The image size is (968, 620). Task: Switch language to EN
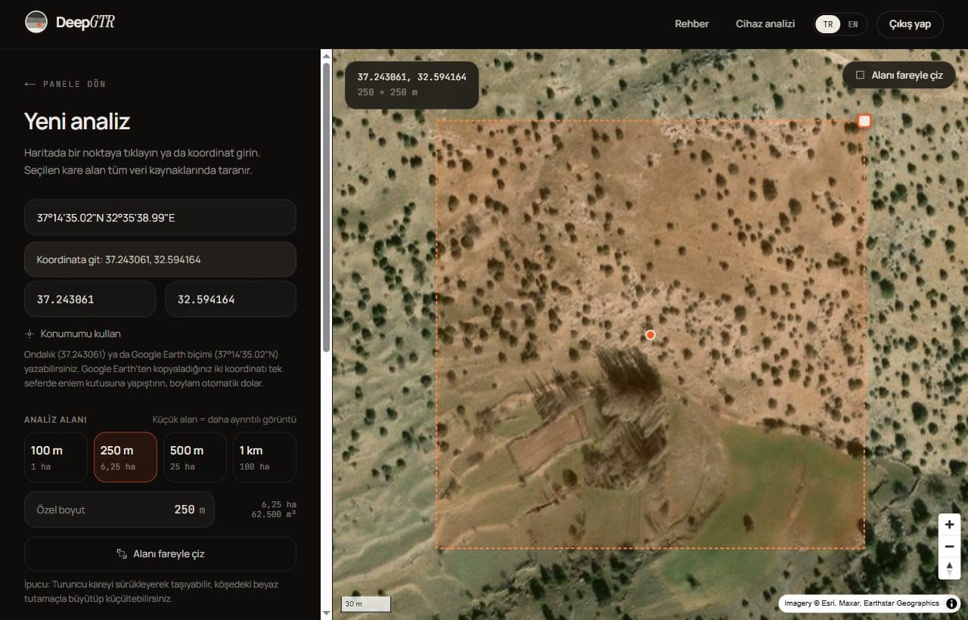853,24
